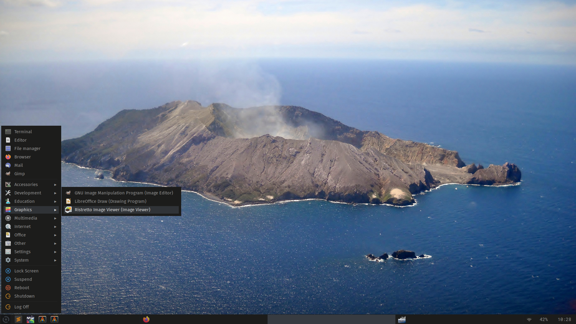The image size is (576, 324).
Task: Open Firefox from the taskbar
Action: coord(146,319)
